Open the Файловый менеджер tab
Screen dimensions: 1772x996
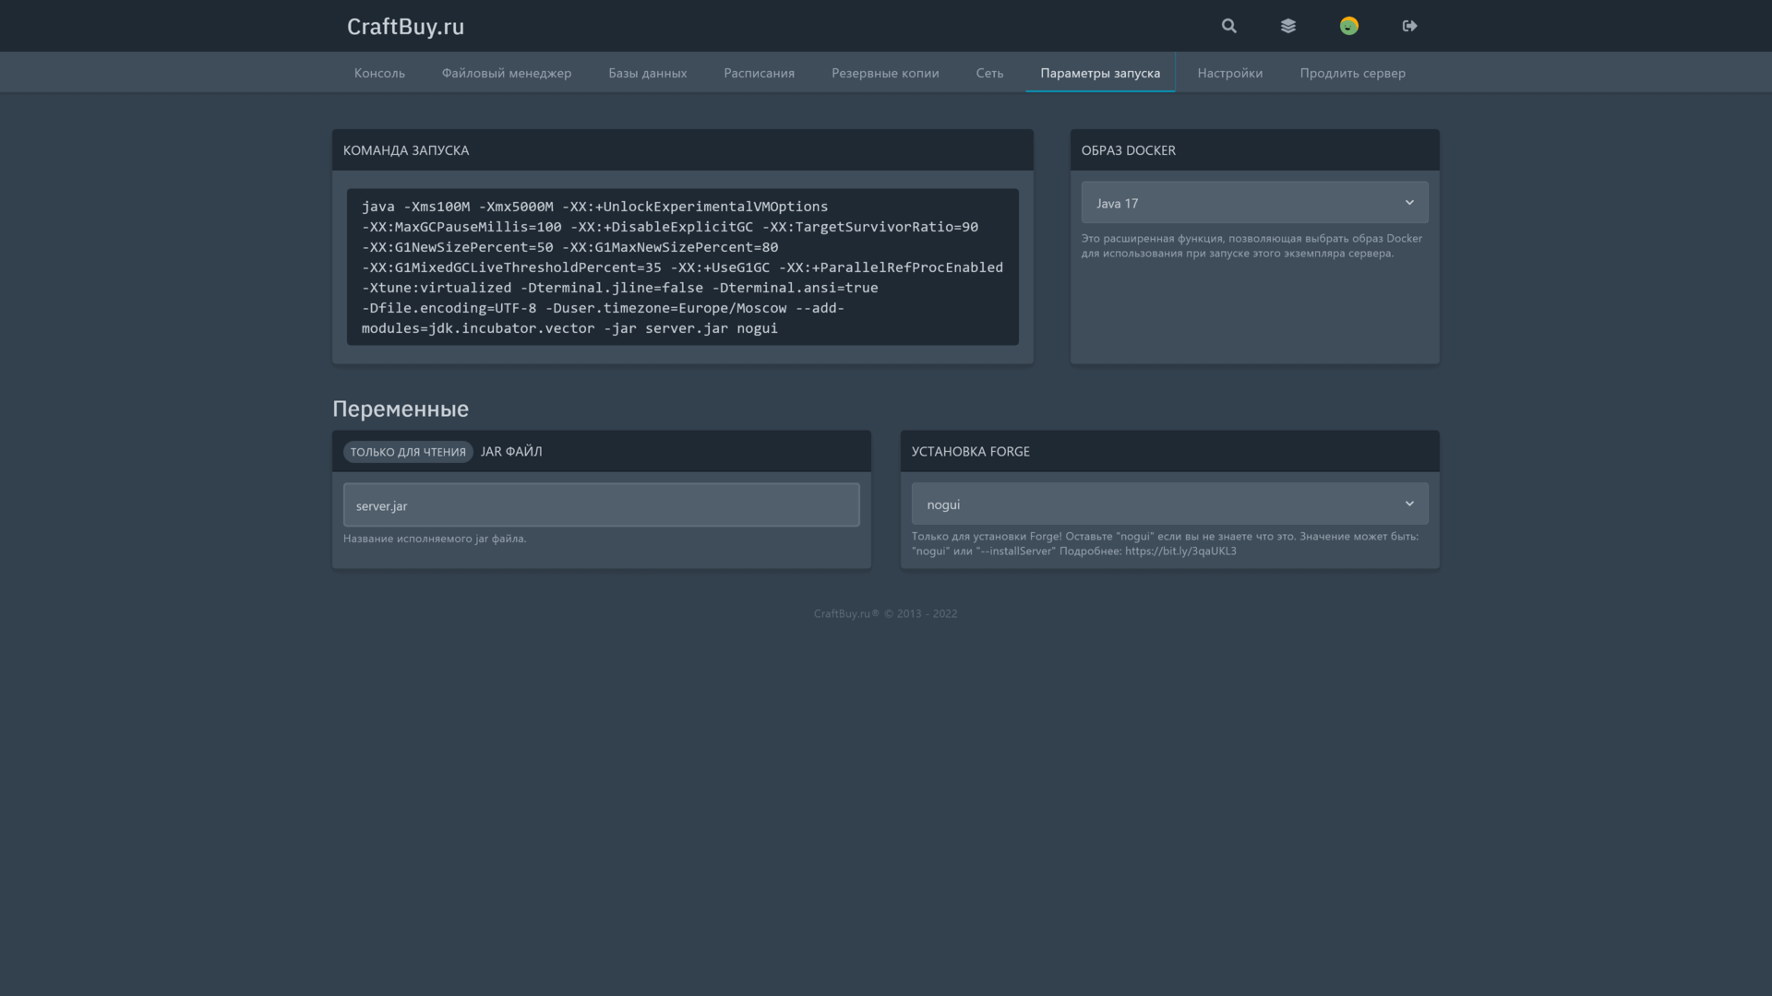(x=507, y=73)
